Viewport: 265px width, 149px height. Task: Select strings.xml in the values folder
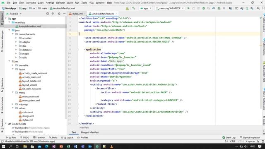pos(28,116)
